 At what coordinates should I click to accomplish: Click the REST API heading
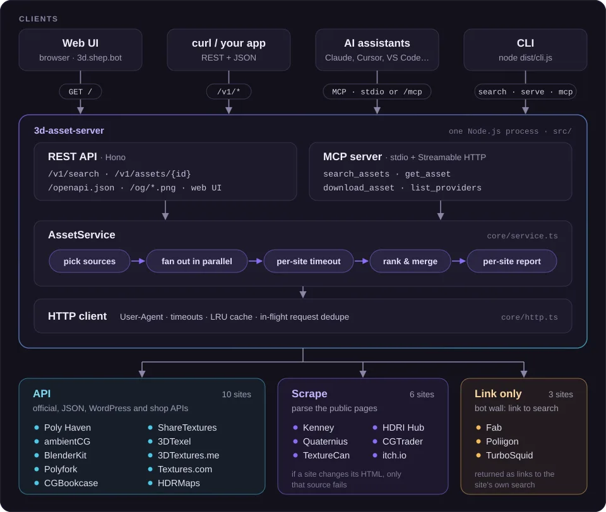point(72,156)
